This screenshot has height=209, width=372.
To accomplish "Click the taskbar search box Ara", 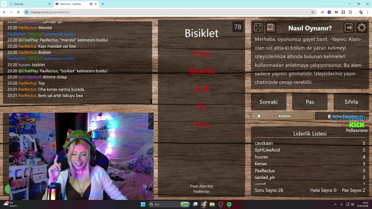I will [x=169, y=204].
